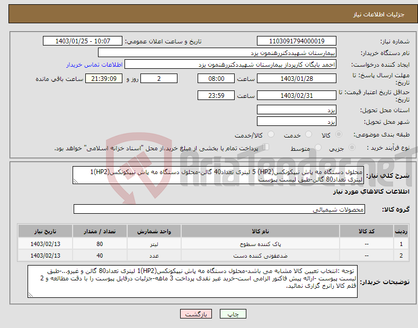Click the delivery province field یزد
This screenshot has width=418, height=328.
297,110
